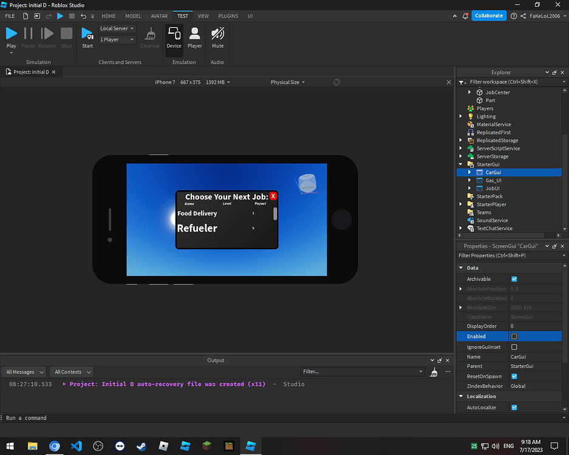Viewport: 569px width, 455px height.
Task: Clear output with the broom icon
Action: (x=434, y=372)
